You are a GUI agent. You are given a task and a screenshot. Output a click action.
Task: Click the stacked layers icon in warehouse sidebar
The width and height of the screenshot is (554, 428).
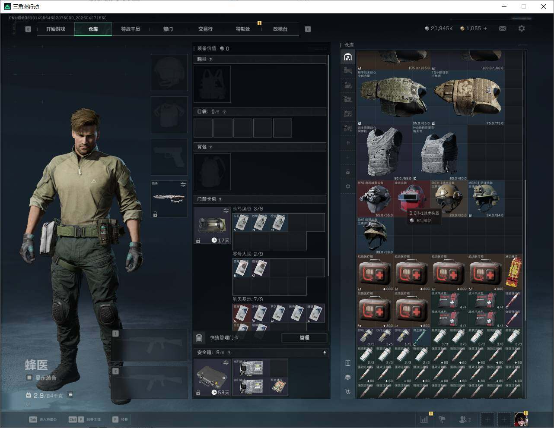tap(348, 377)
